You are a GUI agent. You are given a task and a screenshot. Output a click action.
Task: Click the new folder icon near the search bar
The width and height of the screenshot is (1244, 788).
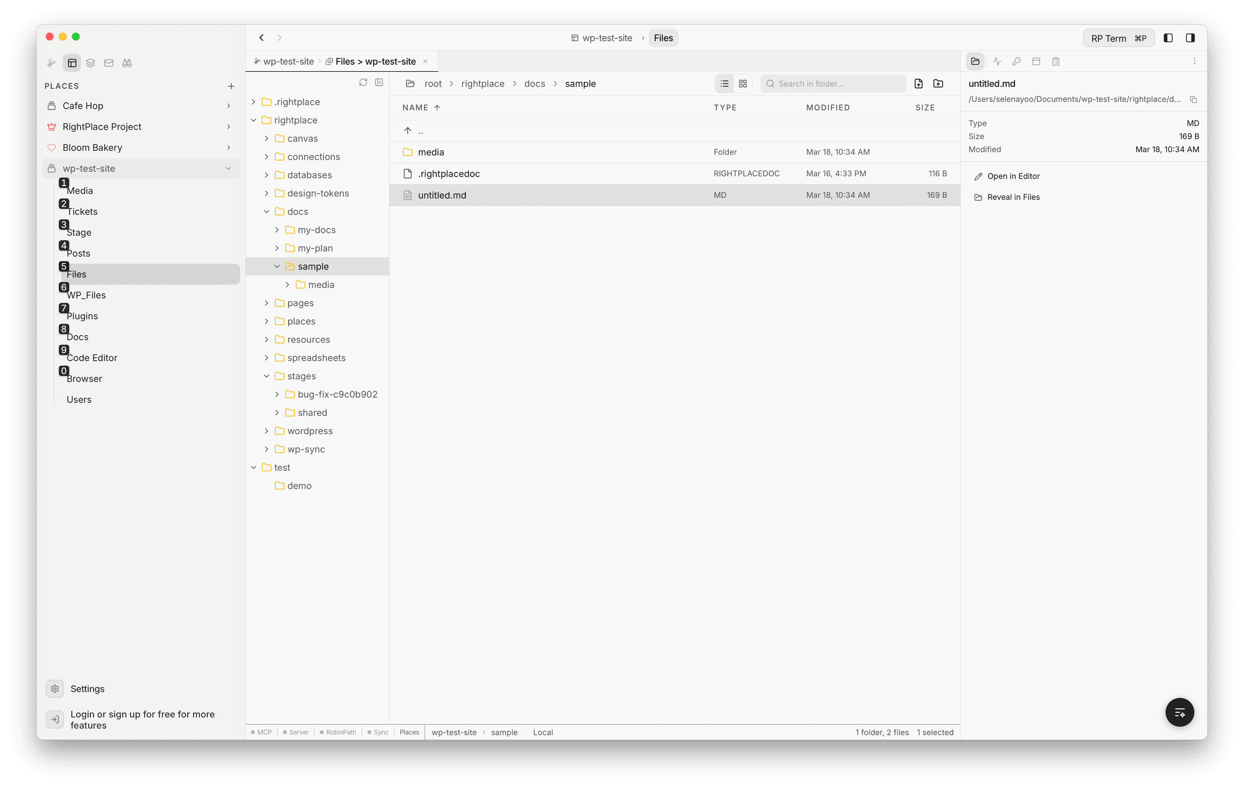[939, 83]
